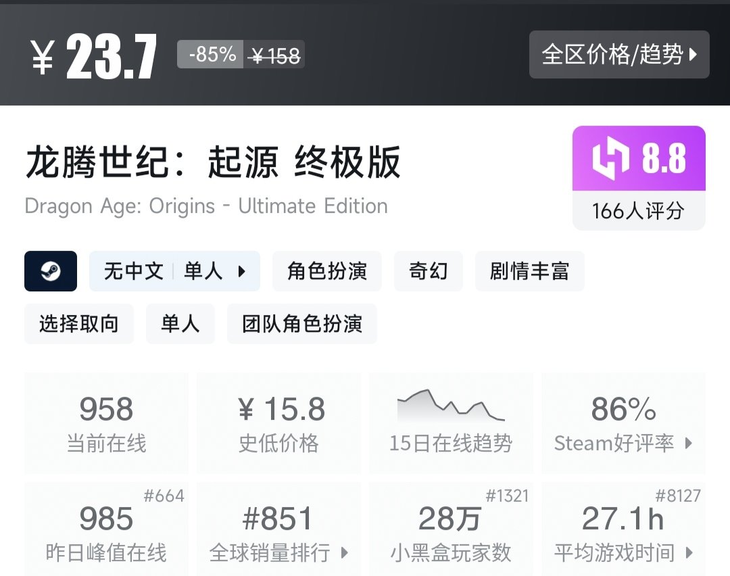Click the 985 昨日峰值在线 stat card

point(106,529)
